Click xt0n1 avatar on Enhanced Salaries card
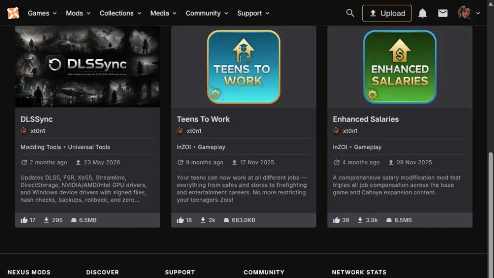This screenshot has width=494, height=278. pyautogui.click(x=337, y=131)
